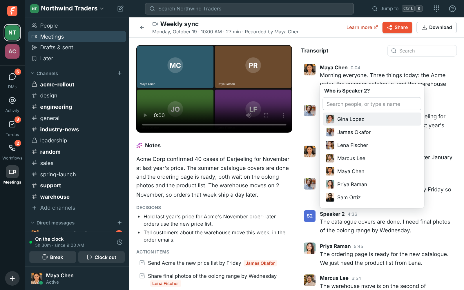The height and width of the screenshot is (290, 464).
Task: Click the round plus button in rail
Action: pos(12,278)
